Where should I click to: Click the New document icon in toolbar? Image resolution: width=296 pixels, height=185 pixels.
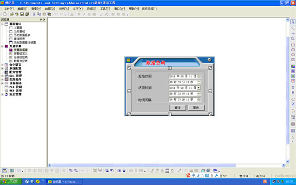(5, 14)
